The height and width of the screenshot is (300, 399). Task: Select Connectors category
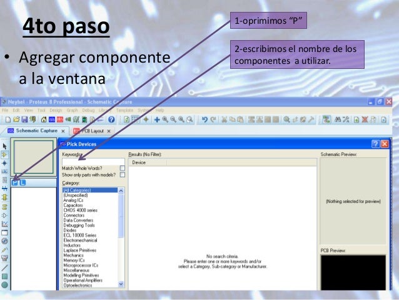[74, 215]
